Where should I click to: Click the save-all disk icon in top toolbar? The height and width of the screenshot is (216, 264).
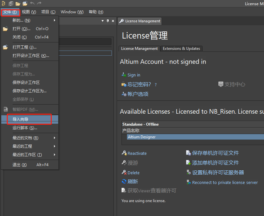coord(11,3)
